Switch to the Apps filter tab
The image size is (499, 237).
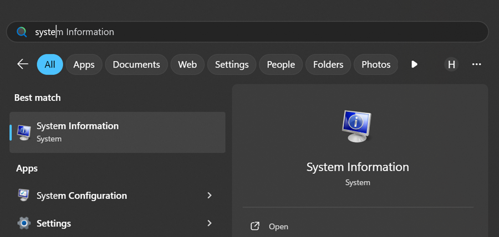pos(84,65)
